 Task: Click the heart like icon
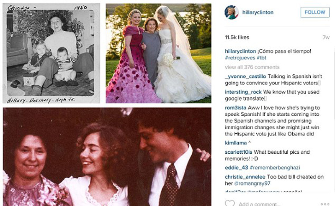pyautogui.click(x=229, y=203)
